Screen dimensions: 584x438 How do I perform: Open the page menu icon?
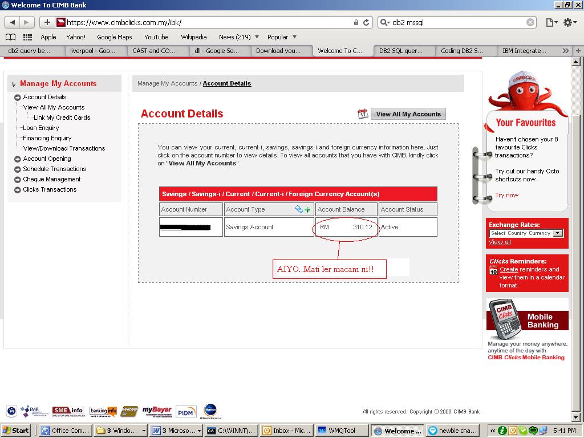(551, 22)
